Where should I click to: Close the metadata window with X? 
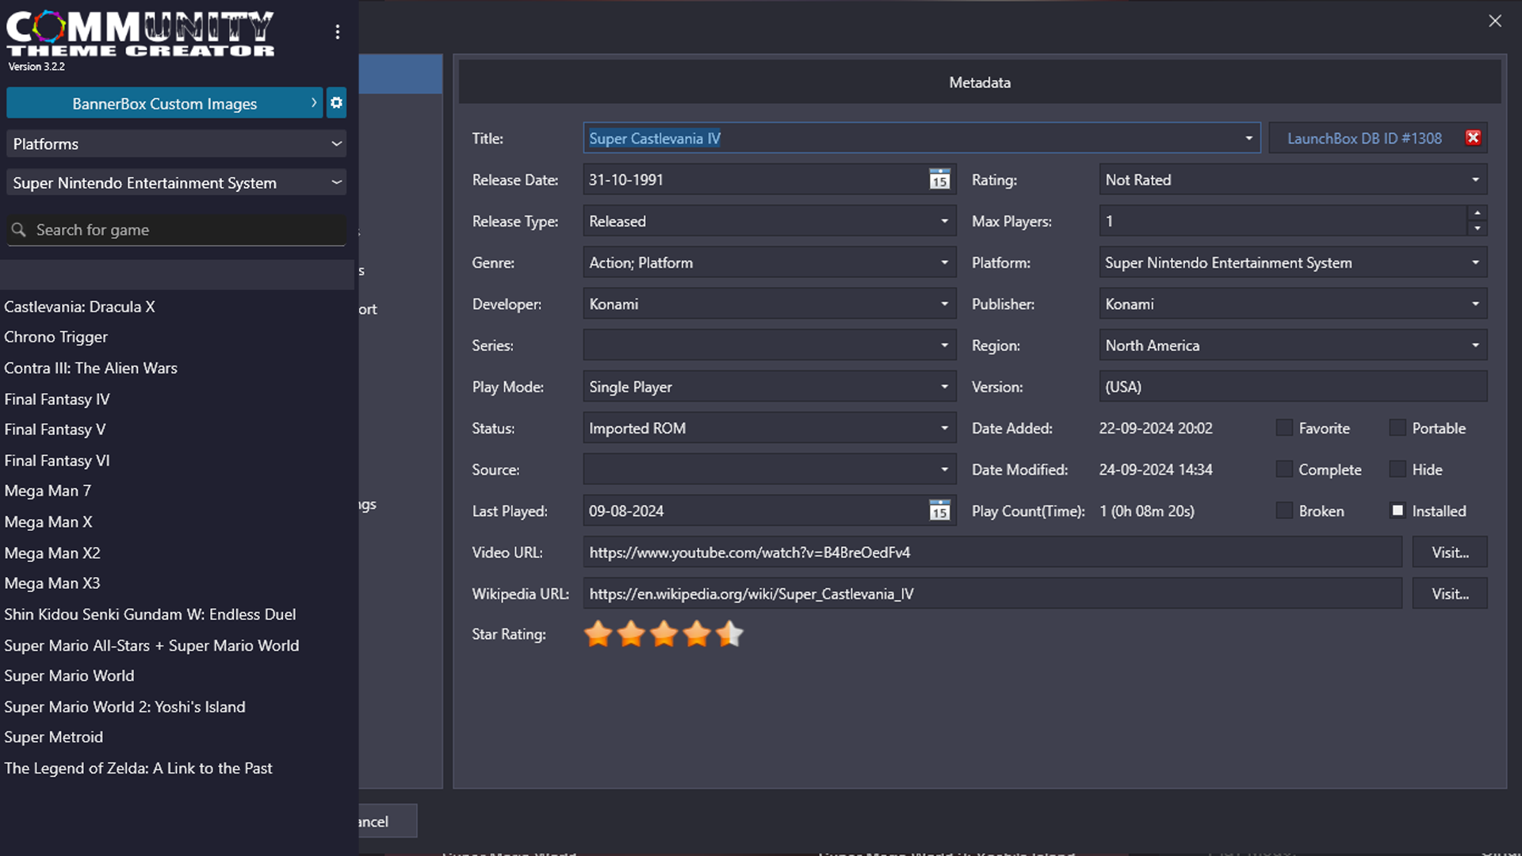[1495, 21]
